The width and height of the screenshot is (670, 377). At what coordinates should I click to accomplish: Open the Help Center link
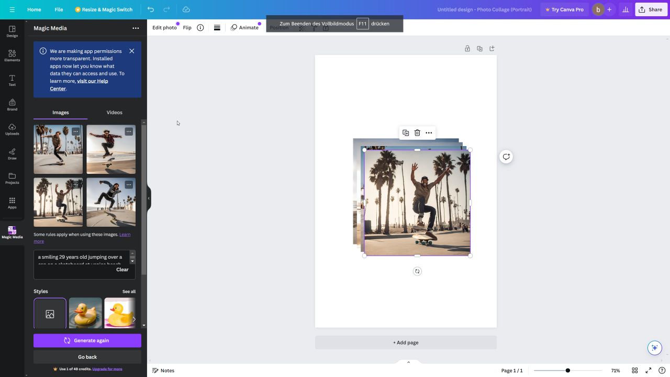79,85
